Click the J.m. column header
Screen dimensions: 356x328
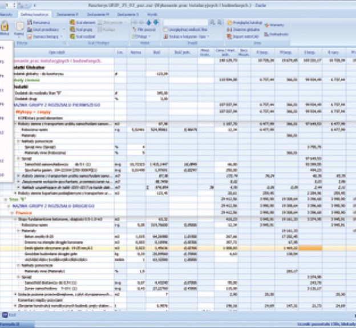[x=120, y=52]
